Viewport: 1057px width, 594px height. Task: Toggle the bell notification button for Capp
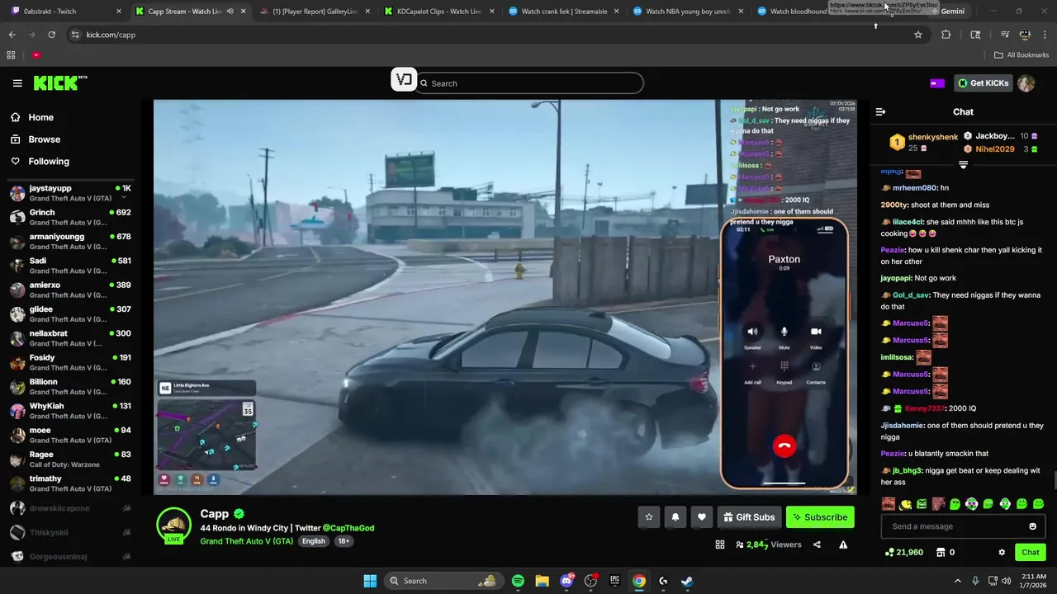[675, 517]
